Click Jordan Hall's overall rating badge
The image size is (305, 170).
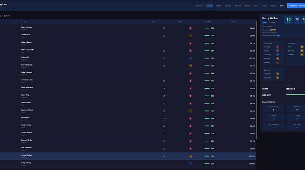click(x=190, y=36)
